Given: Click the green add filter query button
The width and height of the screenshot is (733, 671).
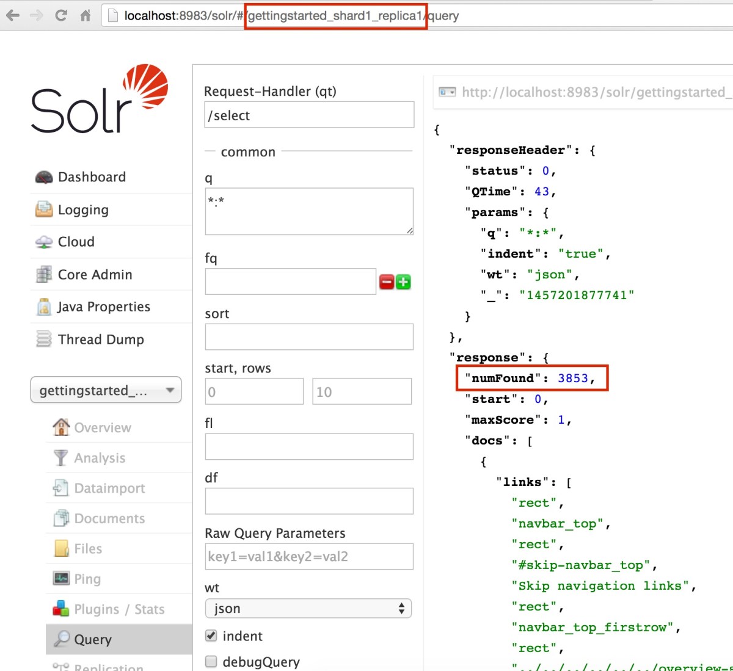Looking at the screenshot, I should point(403,282).
